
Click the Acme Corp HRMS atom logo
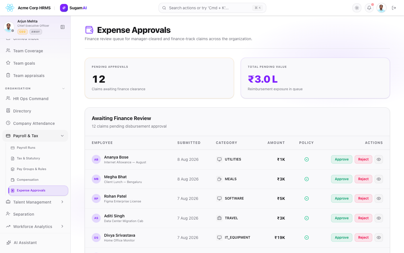click(10, 8)
